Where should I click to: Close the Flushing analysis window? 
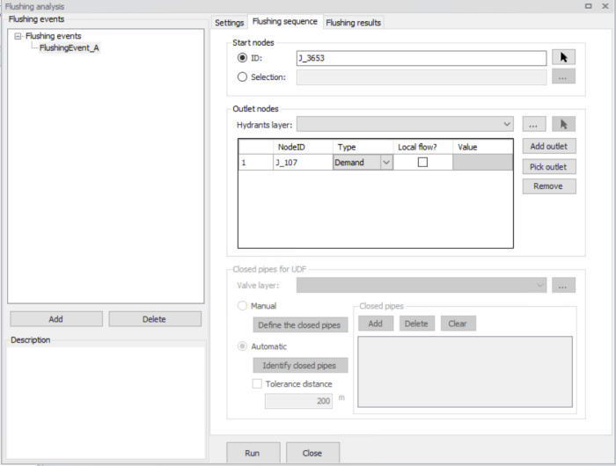click(x=605, y=6)
